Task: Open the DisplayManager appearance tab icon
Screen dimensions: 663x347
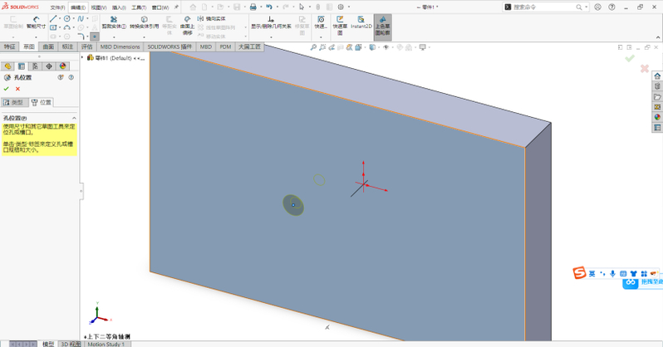Action: pos(62,66)
